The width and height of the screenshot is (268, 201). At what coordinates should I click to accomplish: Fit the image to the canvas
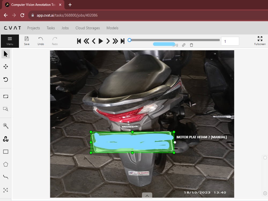[x=6, y=96]
